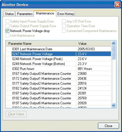Toggle Safety Input Power Supply Error checkbox
Viewport: 122px width, 132px height.
point(7,21)
